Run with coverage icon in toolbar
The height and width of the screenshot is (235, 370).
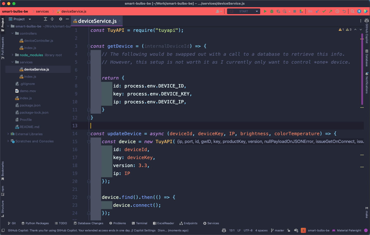(278, 11)
